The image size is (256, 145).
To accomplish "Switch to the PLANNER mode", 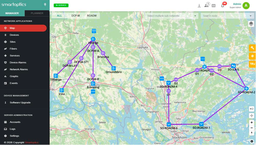I will tap(37, 13).
